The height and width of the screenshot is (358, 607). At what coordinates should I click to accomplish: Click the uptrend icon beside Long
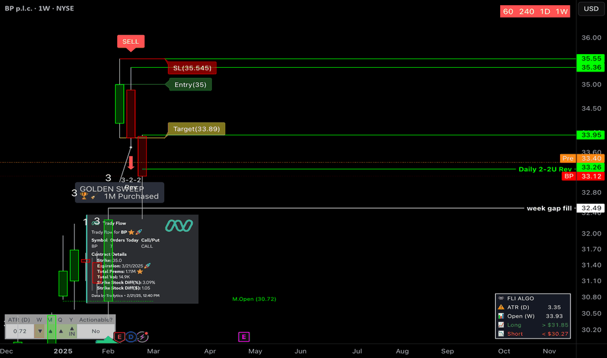point(501,325)
